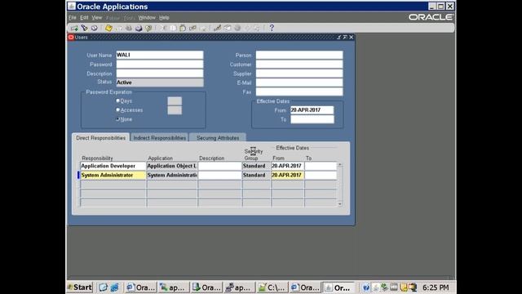Click the Days value box
522x294 pixels.
(175, 100)
